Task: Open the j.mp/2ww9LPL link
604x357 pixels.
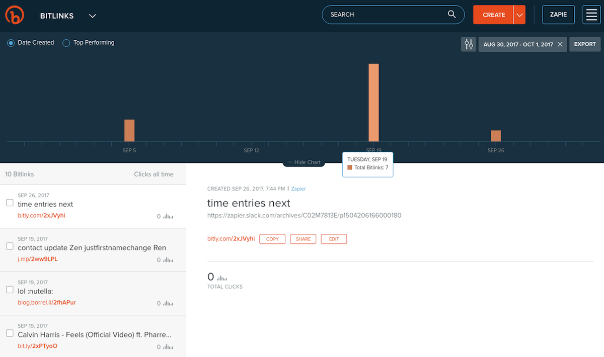Action: [38, 259]
